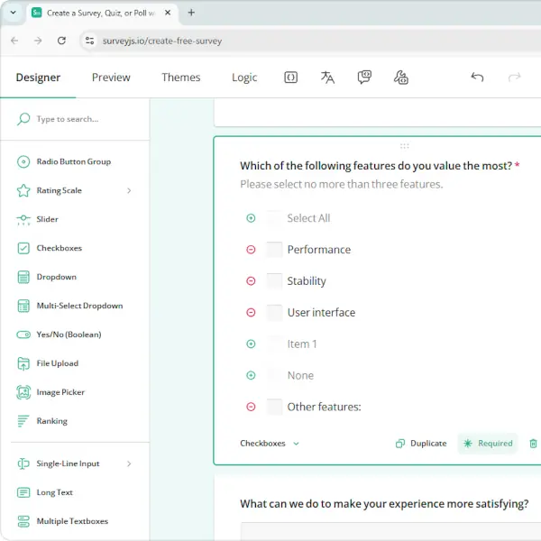The width and height of the screenshot is (541, 541).
Task: Delete the question with trash icon
Action: 533,444
